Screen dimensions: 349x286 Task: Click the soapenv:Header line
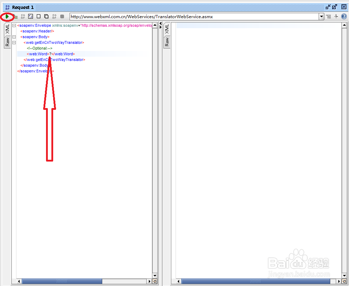(x=37, y=31)
